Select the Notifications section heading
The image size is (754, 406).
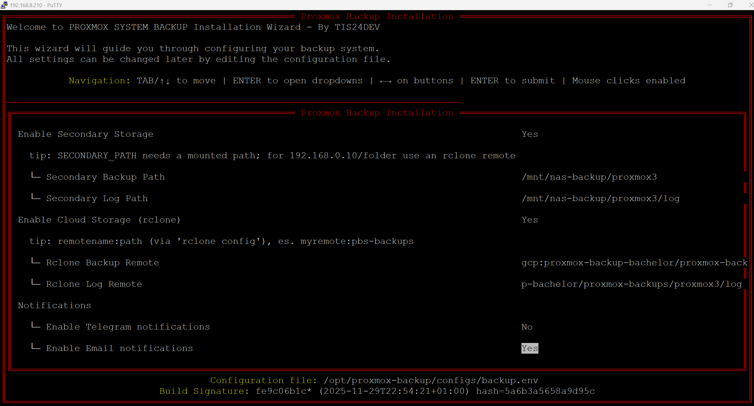[x=54, y=305]
